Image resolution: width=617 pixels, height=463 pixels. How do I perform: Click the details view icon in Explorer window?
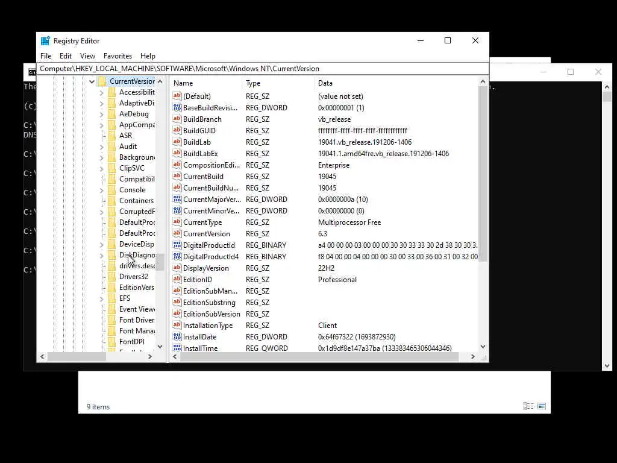tap(528, 406)
